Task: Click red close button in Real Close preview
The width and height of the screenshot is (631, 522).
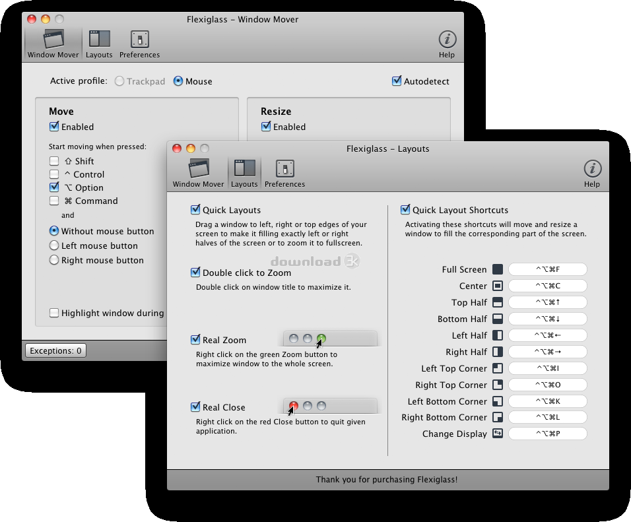Action: (294, 406)
